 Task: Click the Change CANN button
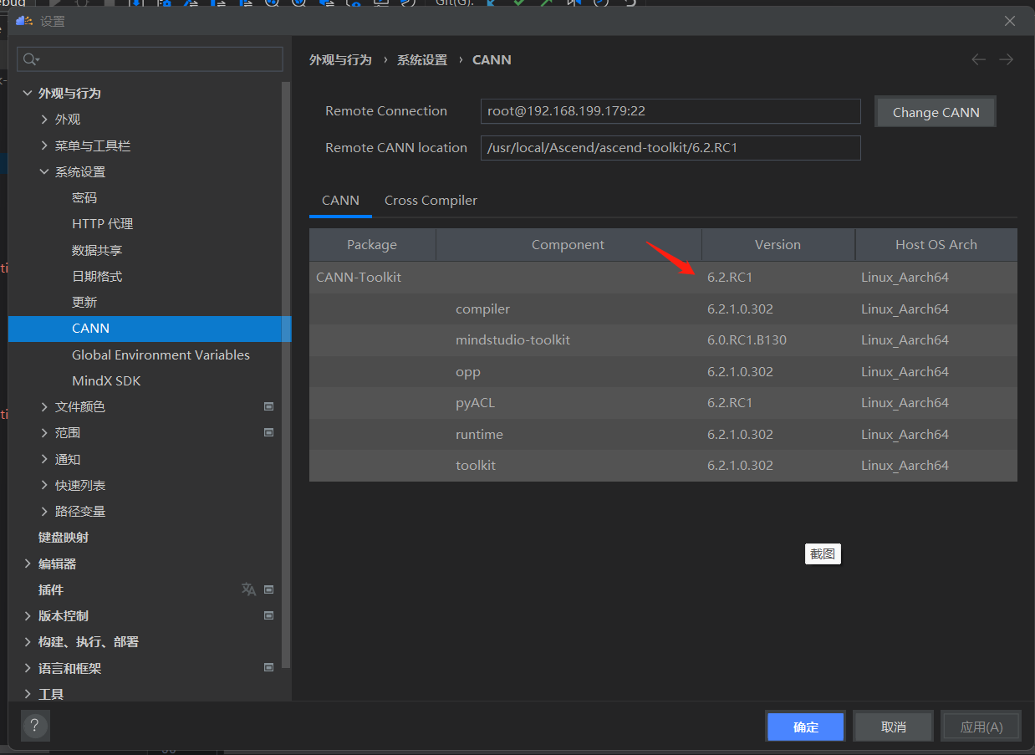[936, 112]
